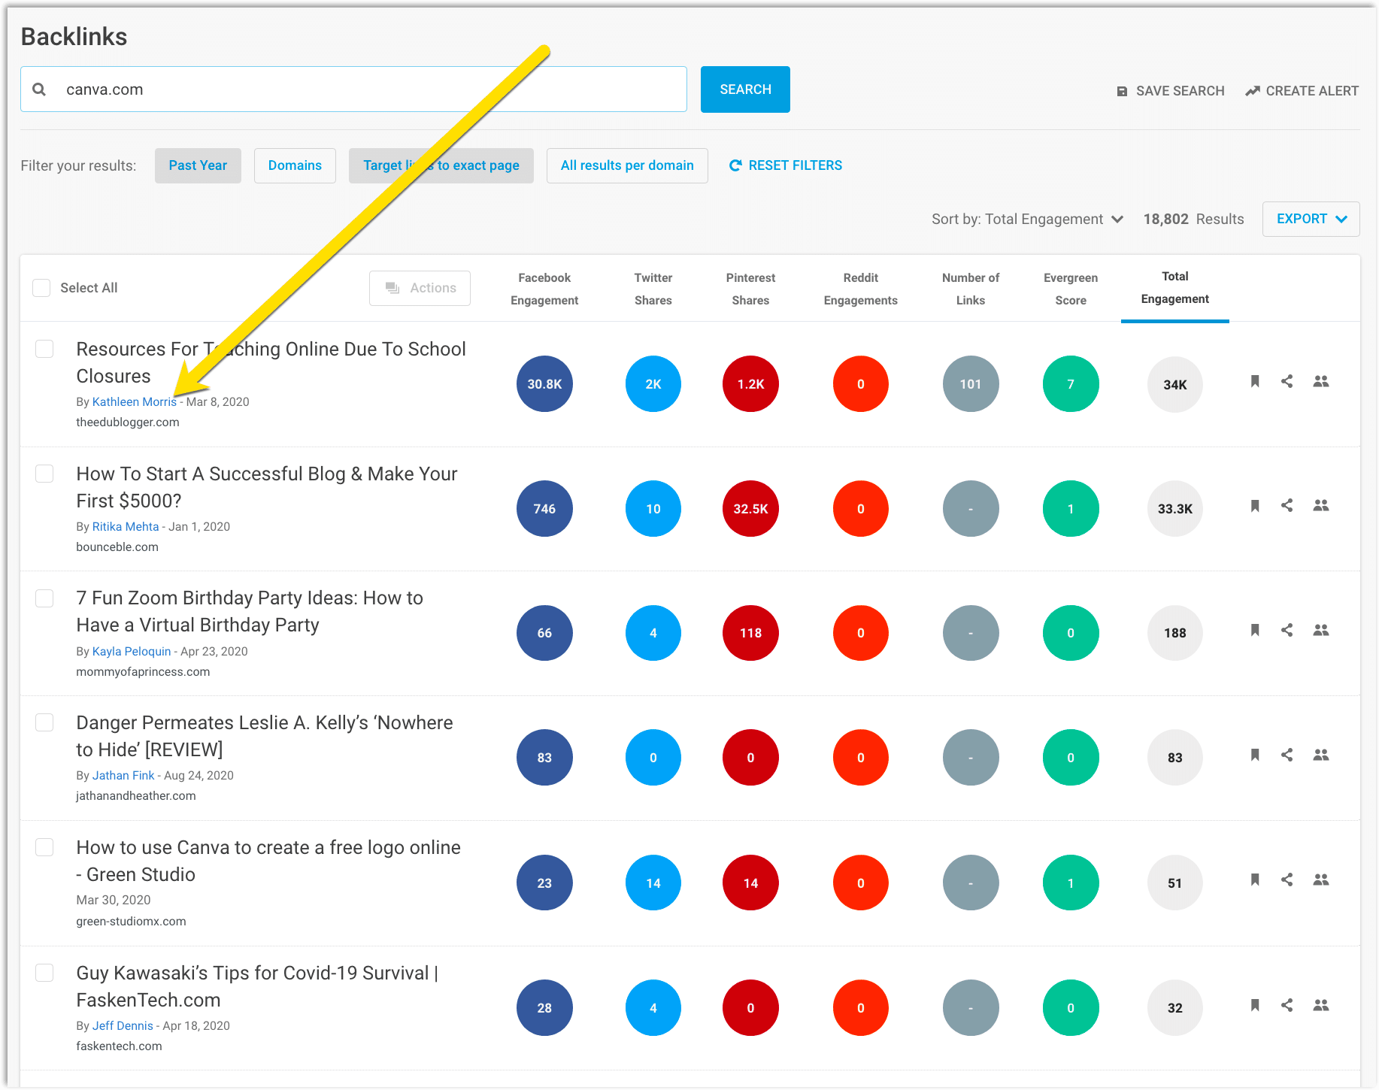Click the Reset Filters refresh icon
The height and width of the screenshot is (1090, 1379).
click(735, 165)
